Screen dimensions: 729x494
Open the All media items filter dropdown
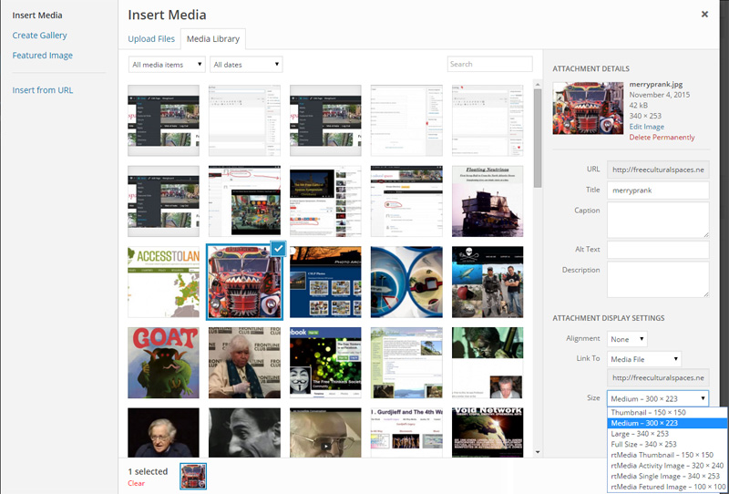[166, 65]
